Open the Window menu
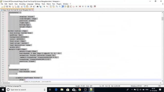 pyautogui.click(x=66, y=4)
